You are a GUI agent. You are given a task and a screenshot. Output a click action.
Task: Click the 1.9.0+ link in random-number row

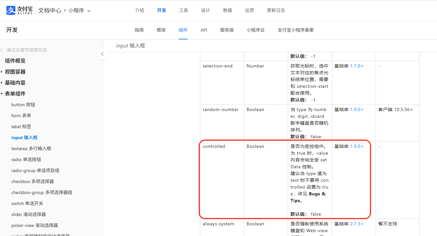pos(357,109)
